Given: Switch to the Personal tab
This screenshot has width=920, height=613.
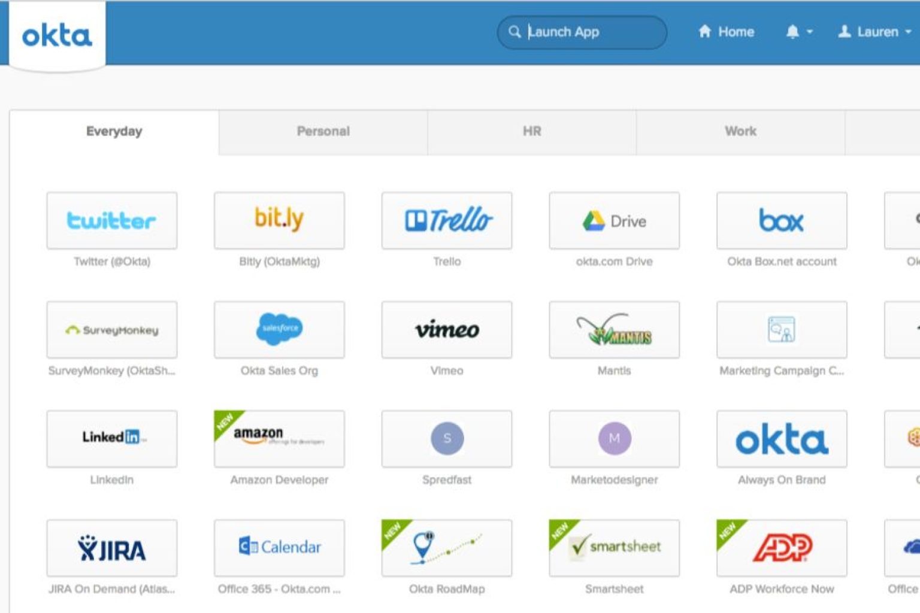Looking at the screenshot, I should click(323, 131).
